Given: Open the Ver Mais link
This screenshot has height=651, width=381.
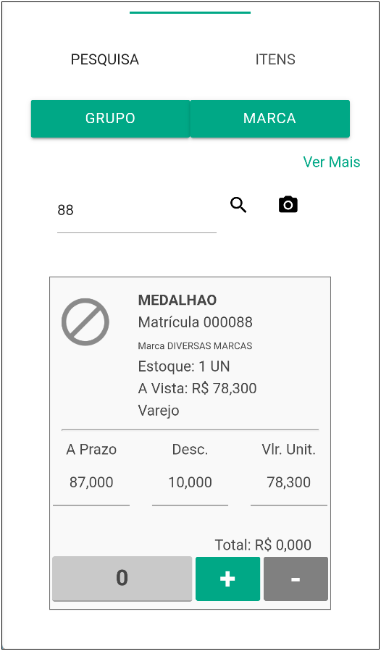Looking at the screenshot, I should [332, 162].
